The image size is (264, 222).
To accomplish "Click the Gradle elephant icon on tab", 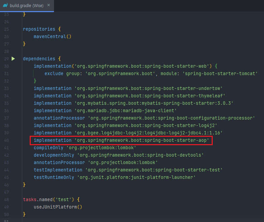I will [x=5, y=5].
